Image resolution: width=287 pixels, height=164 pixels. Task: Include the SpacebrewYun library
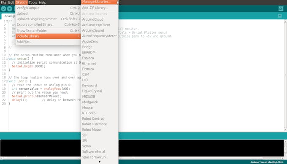(100, 157)
